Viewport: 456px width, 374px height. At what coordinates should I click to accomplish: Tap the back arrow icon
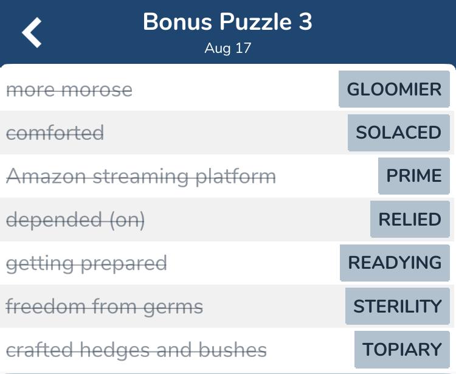point(32,32)
